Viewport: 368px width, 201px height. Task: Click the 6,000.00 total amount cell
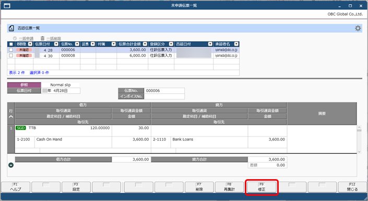point(133,55)
